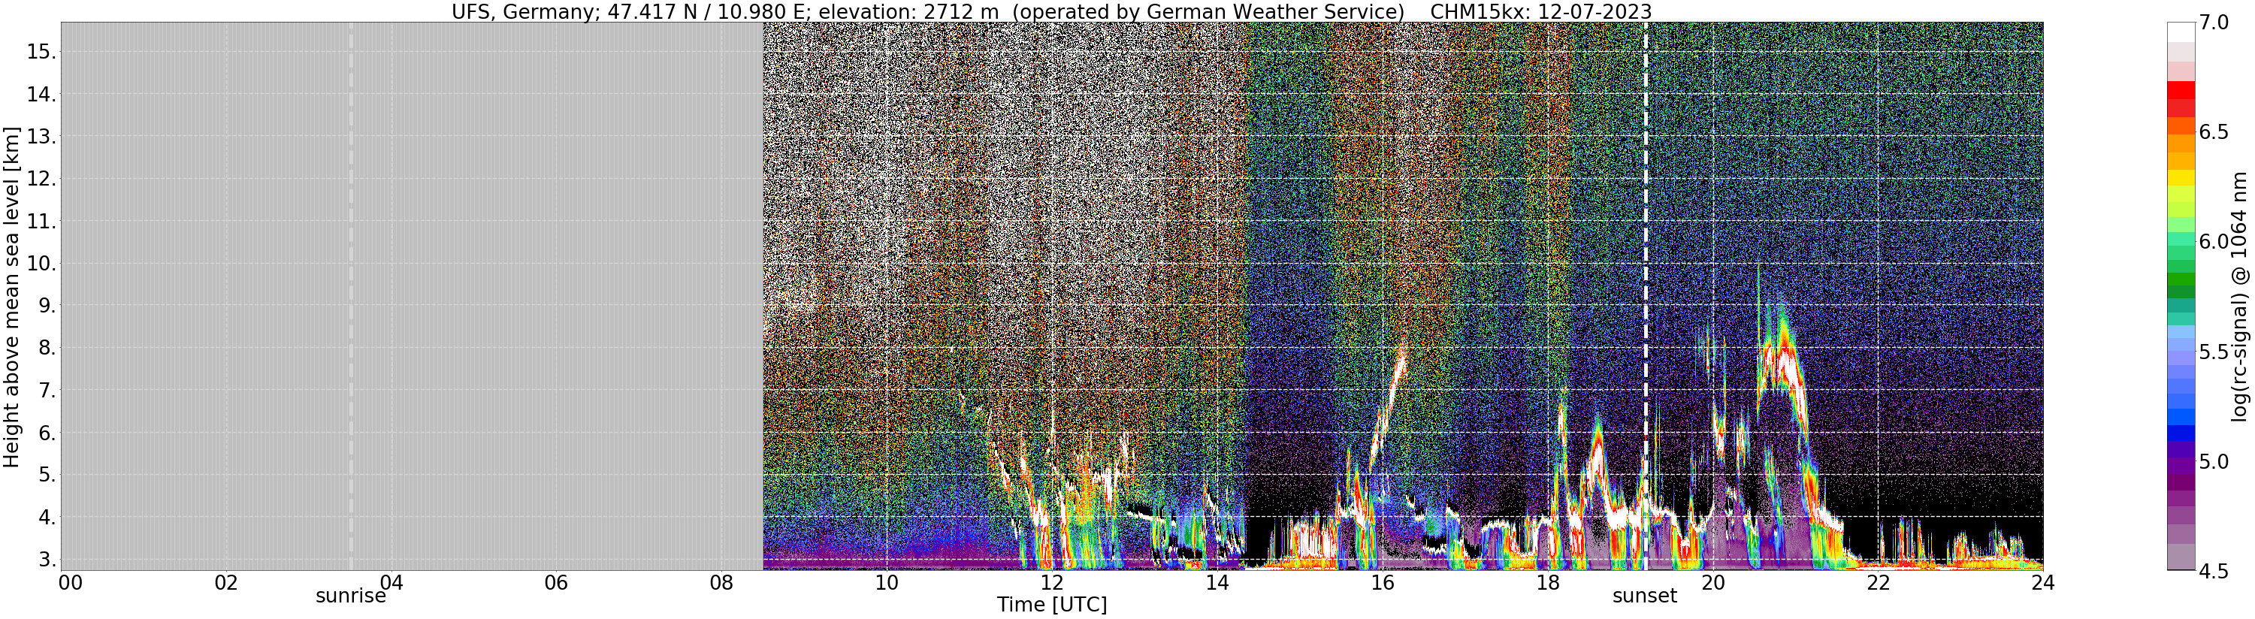Click the x-axis tick label '18'
The height and width of the screenshot is (619, 2255).
[x=1547, y=582]
